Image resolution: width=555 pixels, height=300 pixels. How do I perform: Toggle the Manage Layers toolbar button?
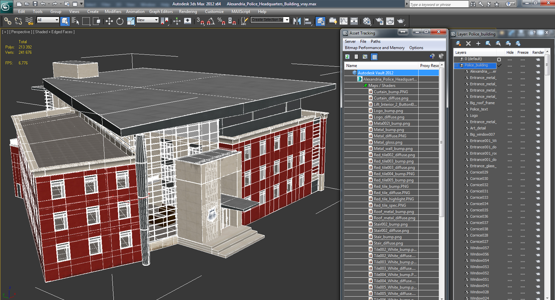[320, 21]
